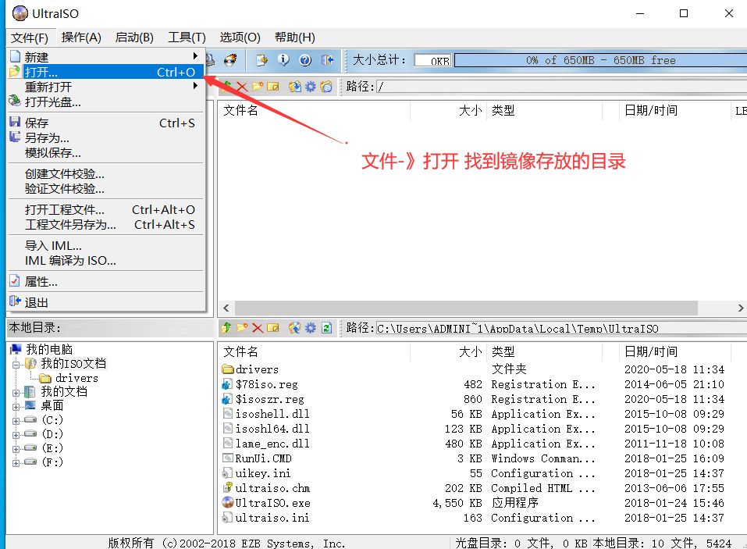Click the 大小总计 size field

coord(432,61)
